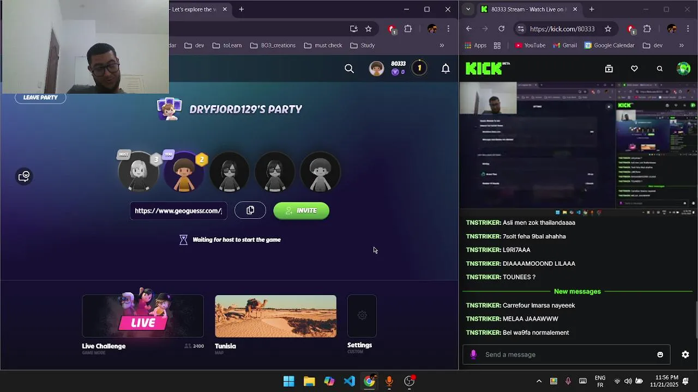Open Apps shortcut in Kick bookmarks bar

476,45
